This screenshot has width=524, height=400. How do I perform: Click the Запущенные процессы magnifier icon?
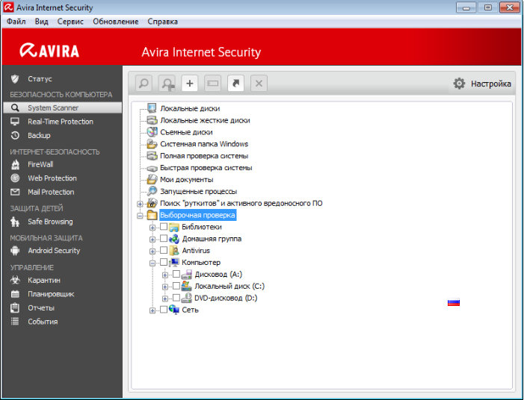pyautogui.click(x=152, y=191)
